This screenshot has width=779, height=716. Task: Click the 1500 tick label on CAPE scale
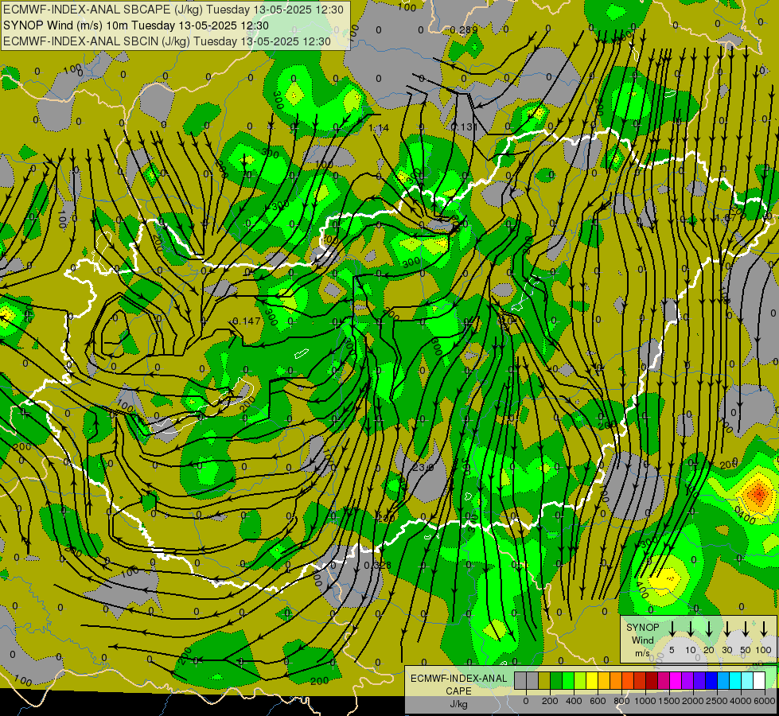tap(669, 701)
